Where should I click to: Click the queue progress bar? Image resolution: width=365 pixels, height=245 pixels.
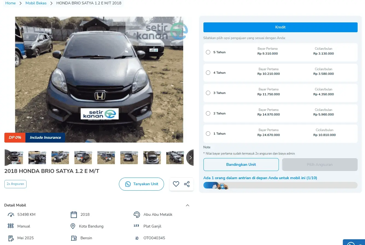click(x=280, y=185)
